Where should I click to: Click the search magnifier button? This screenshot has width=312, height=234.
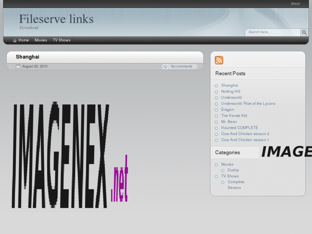click(x=304, y=33)
